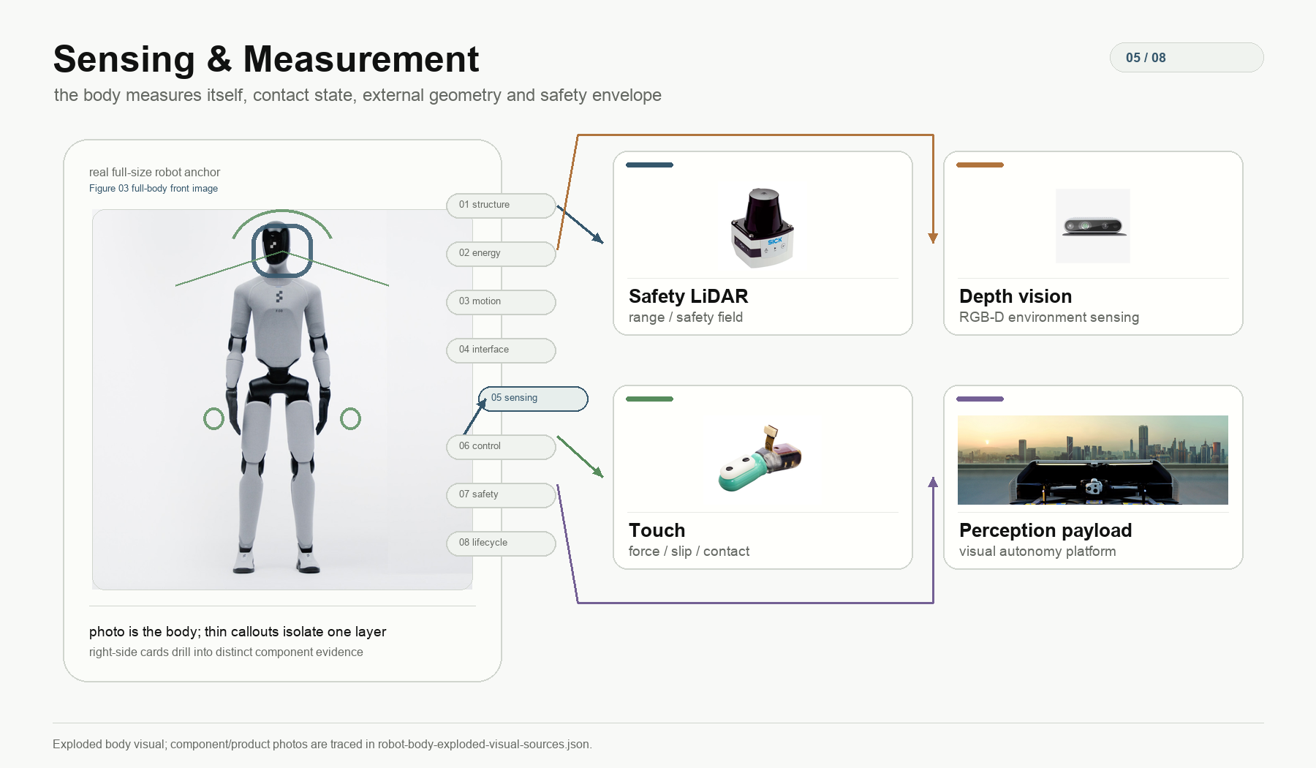Click the full-body robot photo

coord(282,399)
